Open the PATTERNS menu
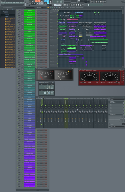This screenshot has height=192, width=125. coord(10,2)
